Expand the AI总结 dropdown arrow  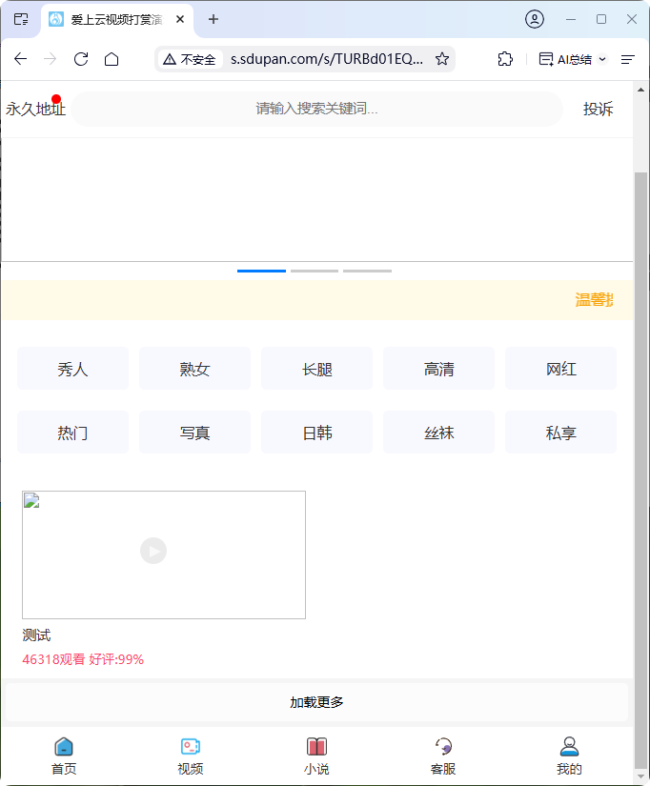point(602,59)
